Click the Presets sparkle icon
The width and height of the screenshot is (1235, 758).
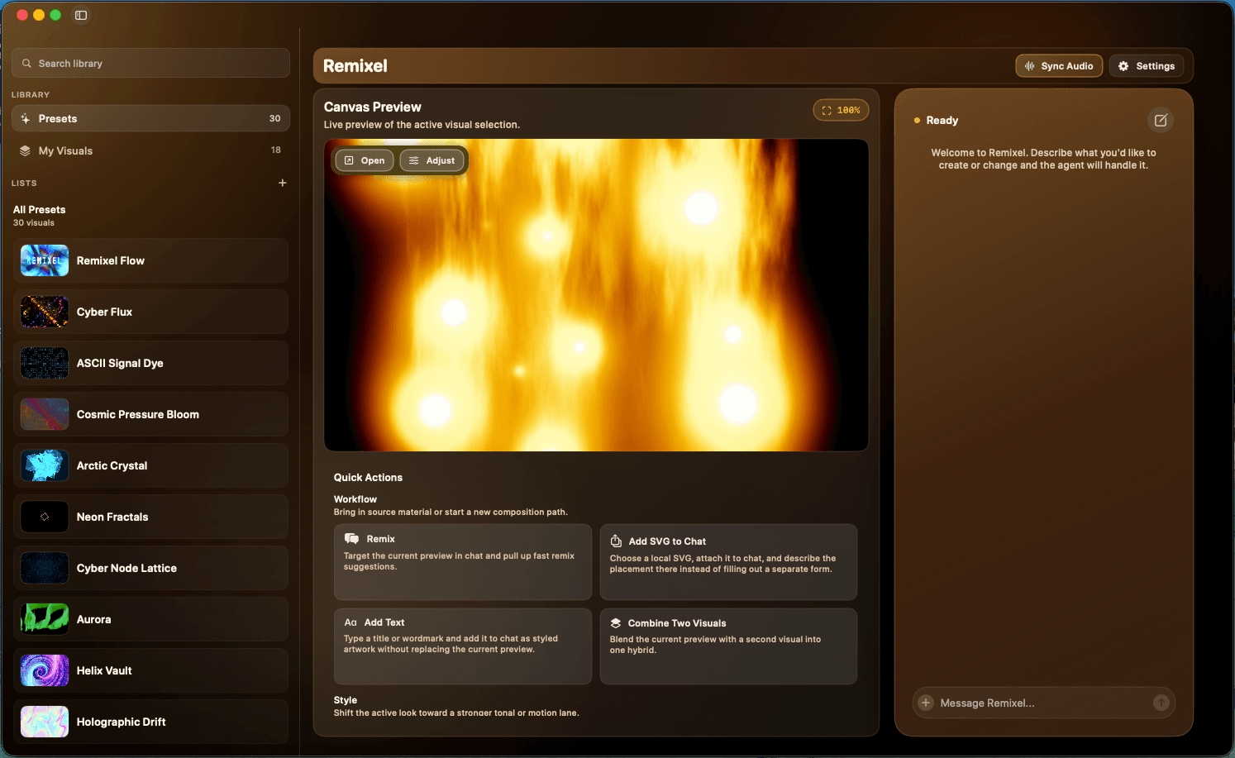26,119
